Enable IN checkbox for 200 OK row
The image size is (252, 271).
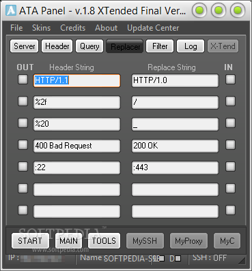point(230,145)
